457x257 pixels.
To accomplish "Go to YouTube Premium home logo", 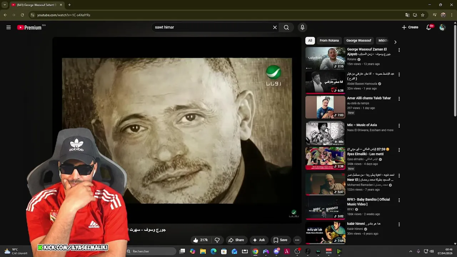I will (29, 27).
